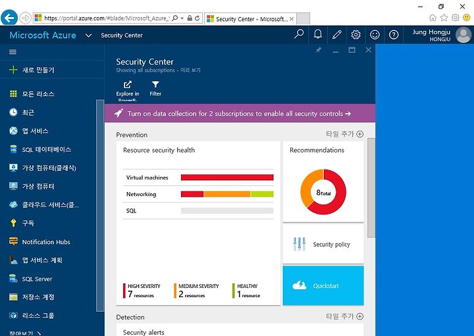Click the browser address bar URL
Image resolution: width=474 pixels, height=336 pixels.
click(x=107, y=18)
